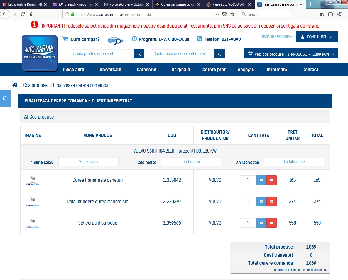Click the An fabricatie input field
This screenshot has width=348, height=280.
coord(294,162)
